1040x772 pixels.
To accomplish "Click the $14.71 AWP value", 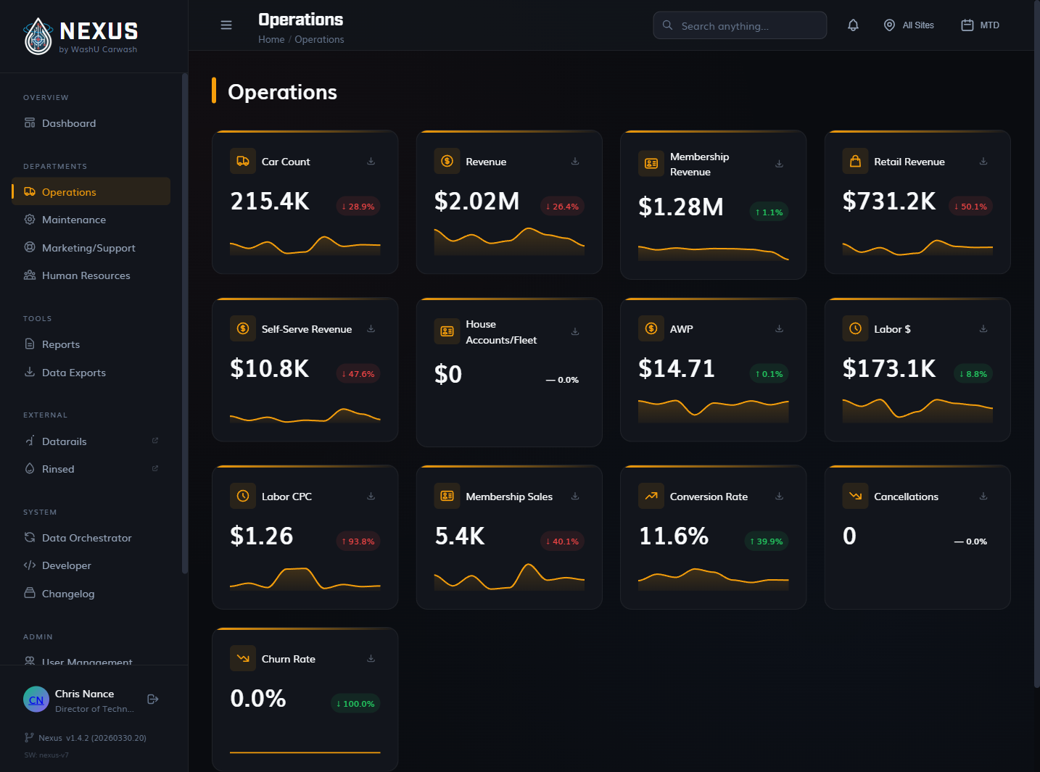I will pyautogui.click(x=676, y=369).
